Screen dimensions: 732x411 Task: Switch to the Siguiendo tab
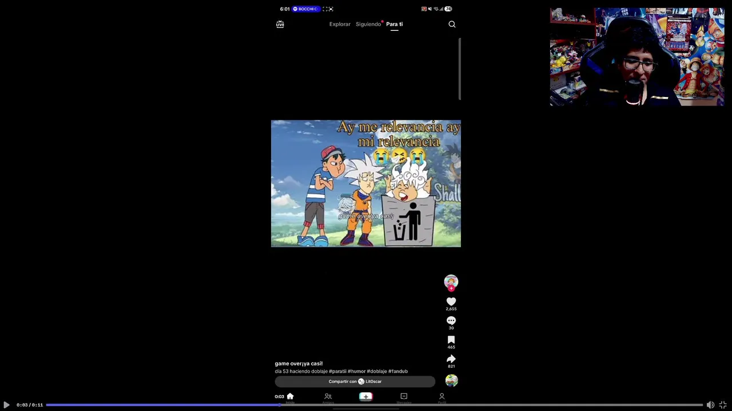(368, 24)
